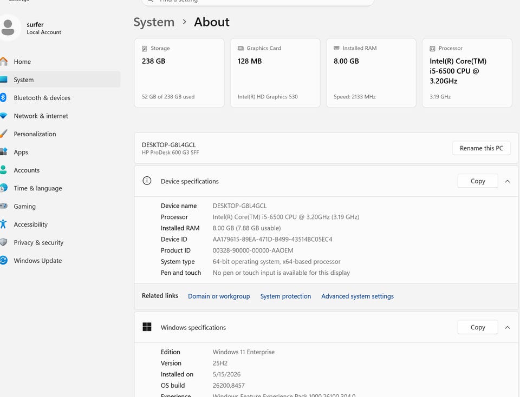Click the Device specifications info icon
The height and width of the screenshot is (397, 520).
coord(147,181)
